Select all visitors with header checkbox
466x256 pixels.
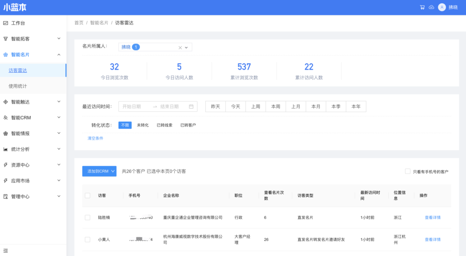[x=87, y=196]
